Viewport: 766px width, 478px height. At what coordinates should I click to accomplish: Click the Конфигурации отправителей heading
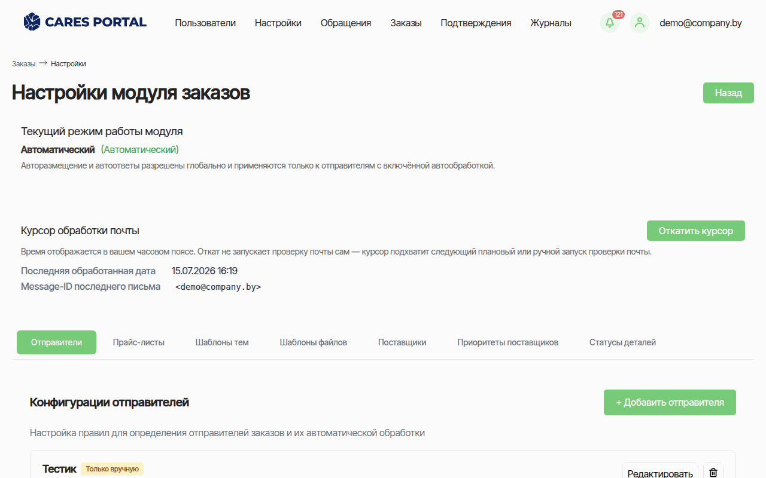pos(110,402)
